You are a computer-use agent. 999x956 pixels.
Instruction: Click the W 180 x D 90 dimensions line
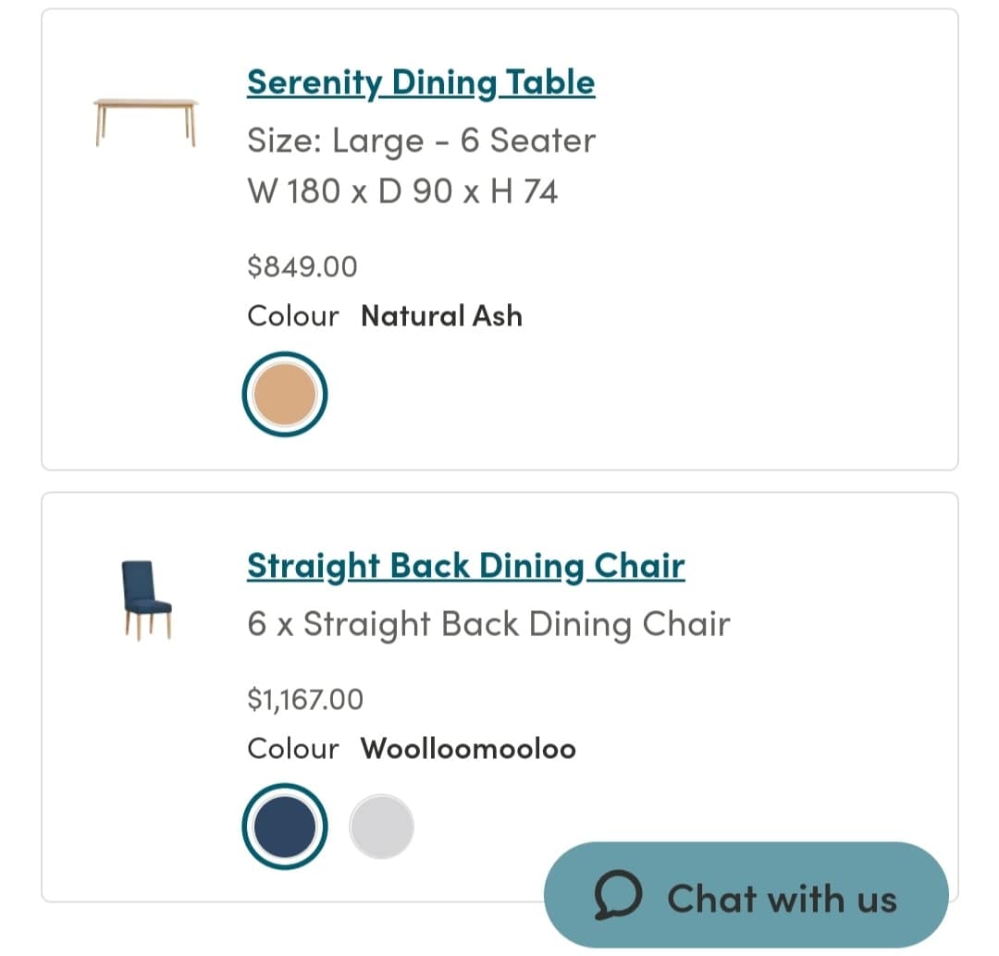(402, 191)
